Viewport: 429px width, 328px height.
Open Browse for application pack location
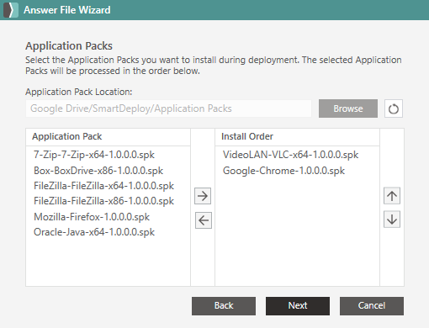(x=348, y=108)
